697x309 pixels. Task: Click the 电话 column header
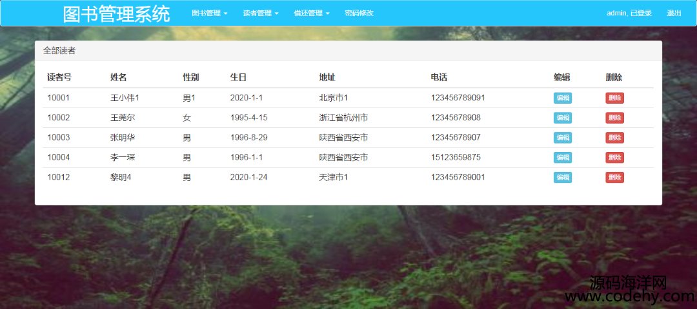point(439,78)
